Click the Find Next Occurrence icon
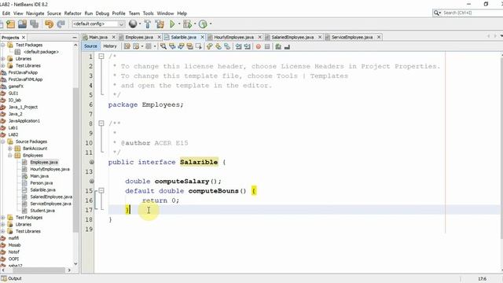Screen dimensions: 503x283 181,46
